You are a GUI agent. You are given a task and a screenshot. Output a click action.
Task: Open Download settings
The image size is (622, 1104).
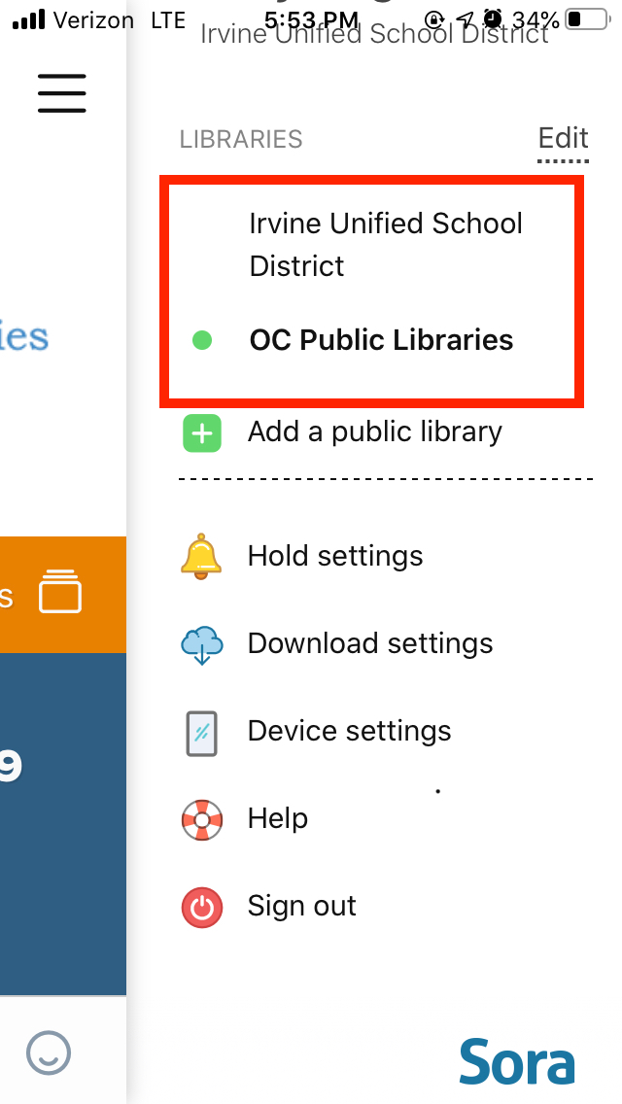[370, 642]
